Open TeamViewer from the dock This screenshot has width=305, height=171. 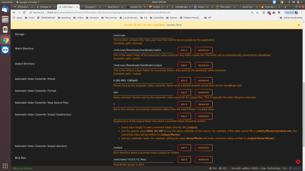click(5, 50)
